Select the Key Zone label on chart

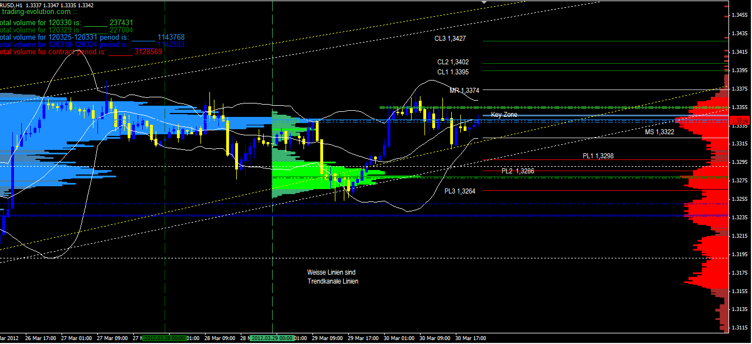[503, 114]
